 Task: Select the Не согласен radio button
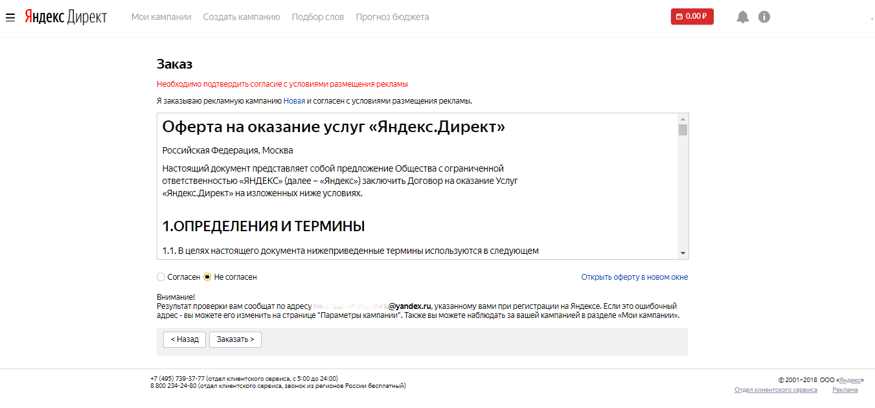[207, 277]
